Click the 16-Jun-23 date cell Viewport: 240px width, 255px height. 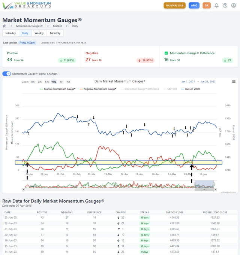click(x=10, y=240)
